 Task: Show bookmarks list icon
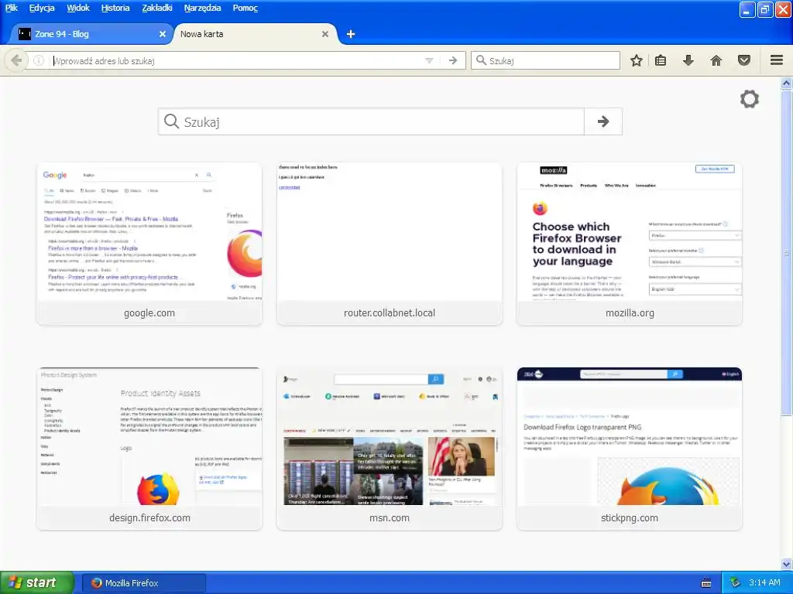tap(661, 60)
